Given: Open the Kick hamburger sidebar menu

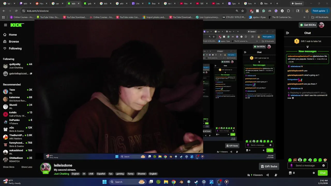Looking at the screenshot, I should coord(5,25).
